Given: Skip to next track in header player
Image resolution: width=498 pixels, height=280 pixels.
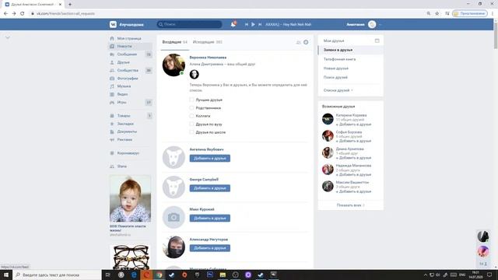Looking at the screenshot, I should tap(260, 24).
